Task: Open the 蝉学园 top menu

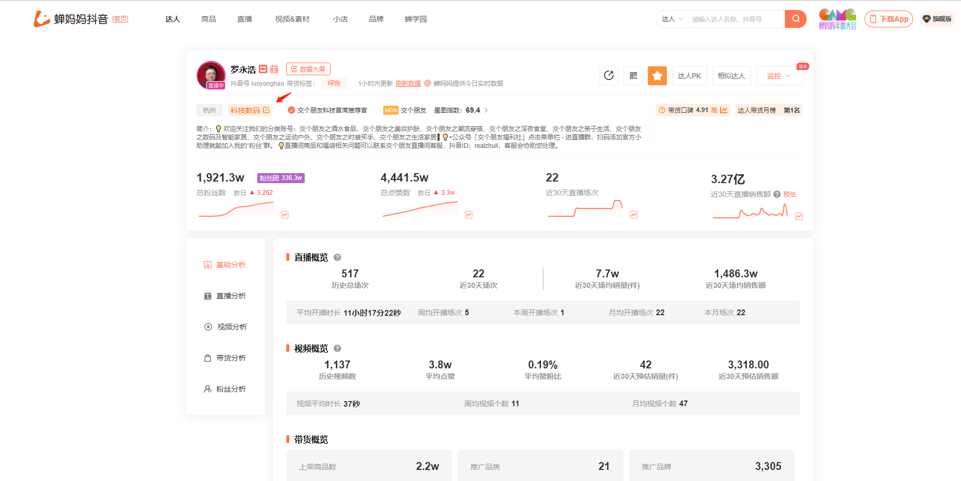Action: pyautogui.click(x=415, y=19)
